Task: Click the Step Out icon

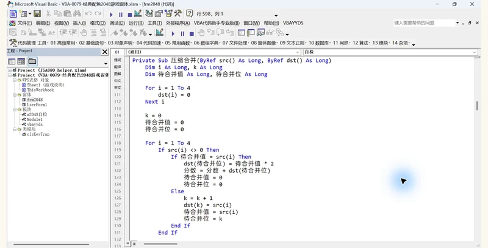Action: (x=230, y=32)
